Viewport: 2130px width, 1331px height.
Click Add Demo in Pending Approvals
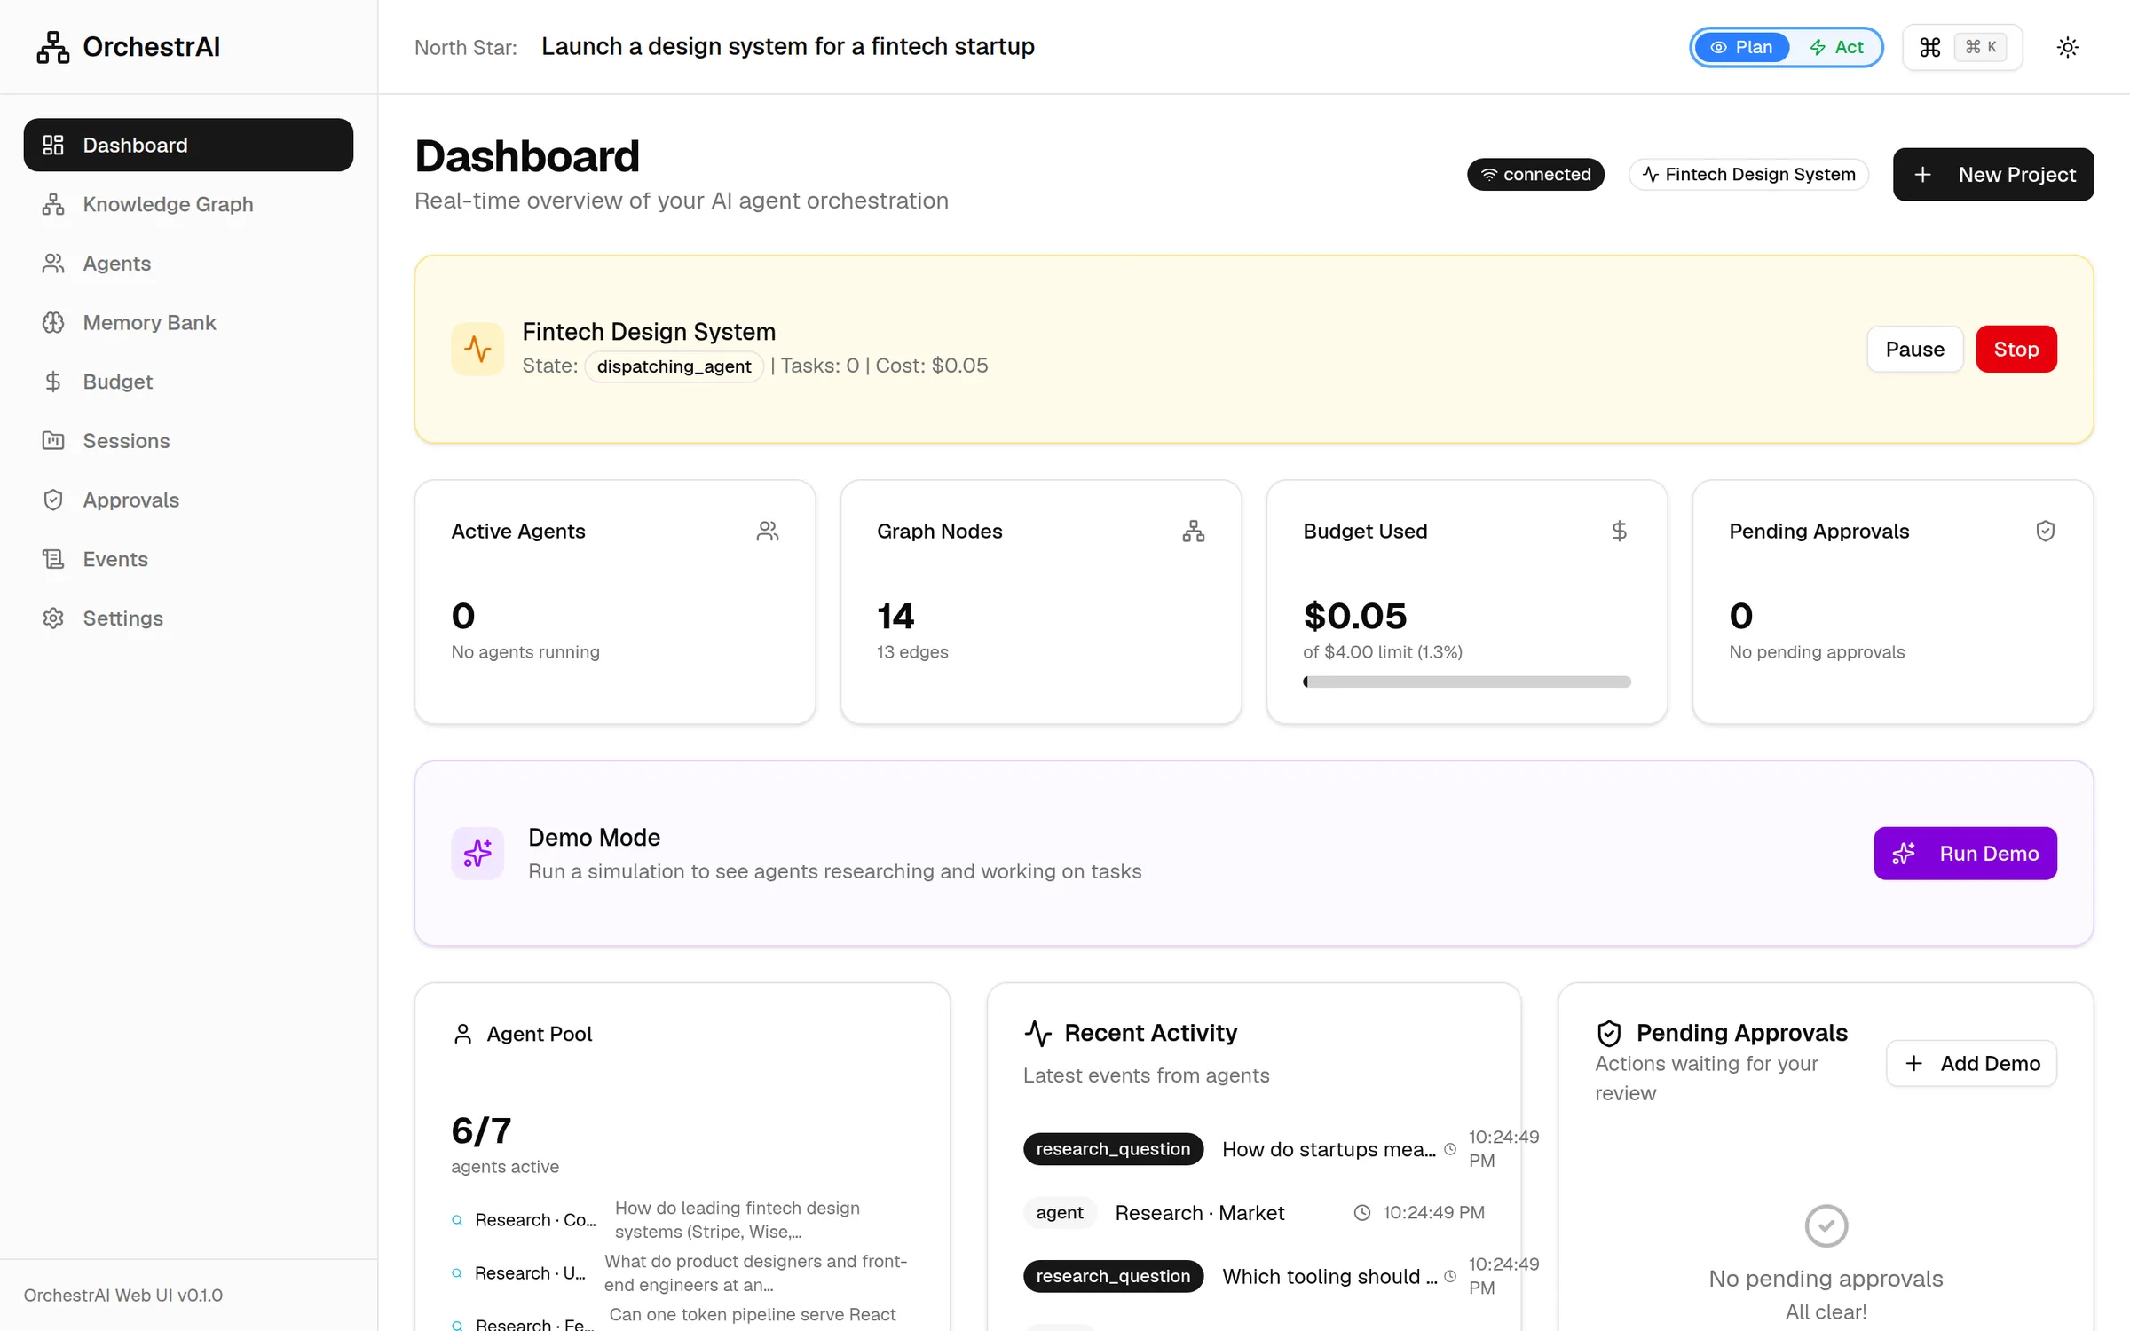(1971, 1063)
